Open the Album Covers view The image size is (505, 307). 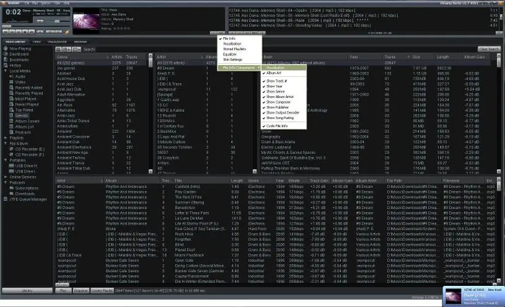[x=27, y=121]
